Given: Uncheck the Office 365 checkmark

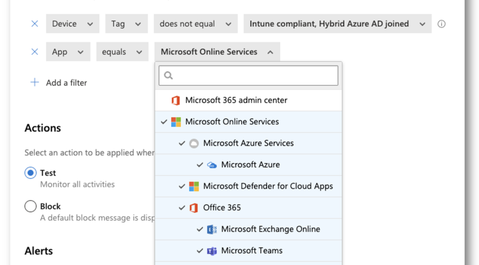Looking at the screenshot, I should point(182,208).
